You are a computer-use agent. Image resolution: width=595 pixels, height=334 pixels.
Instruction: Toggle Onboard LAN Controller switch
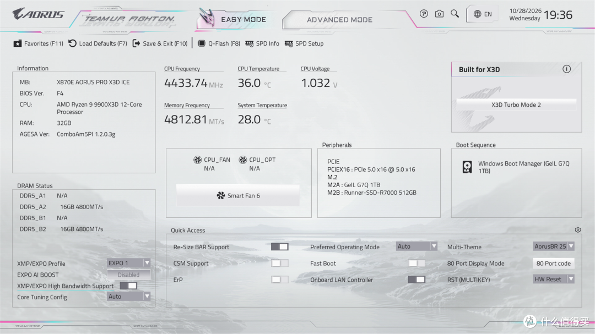point(416,280)
